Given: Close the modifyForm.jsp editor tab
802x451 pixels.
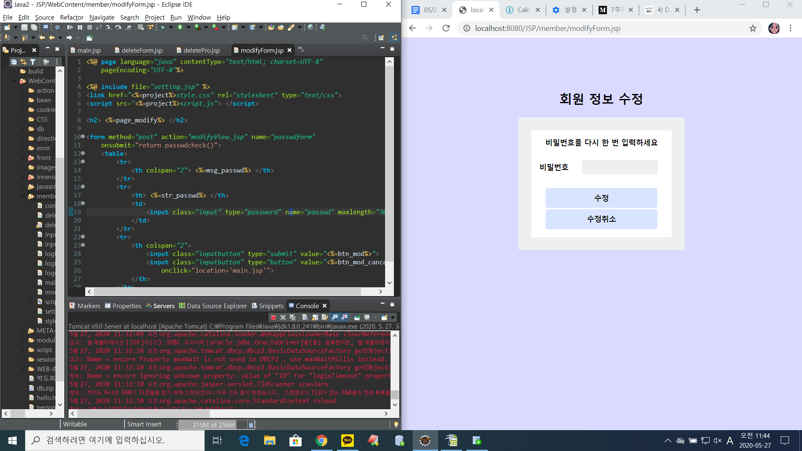Looking at the screenshot, I should [289, 50].
